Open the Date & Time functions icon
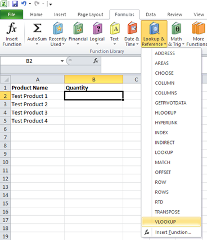This screenshot has width=207, height=240. 132,28
